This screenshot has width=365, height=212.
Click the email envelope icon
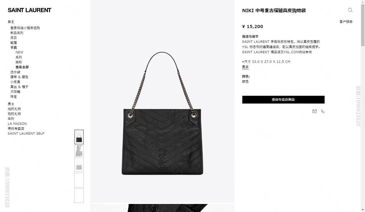[x=314, y=111]
